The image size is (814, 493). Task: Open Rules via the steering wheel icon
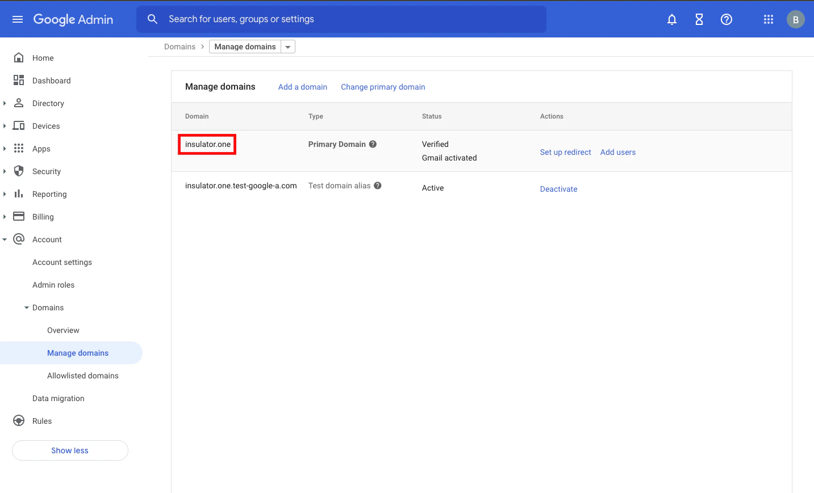click(19, 420)
